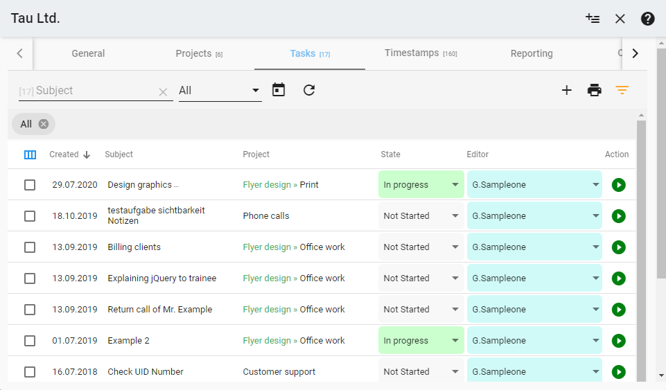
Task: Sort by the Created column header
Action: tap(64, 154)
